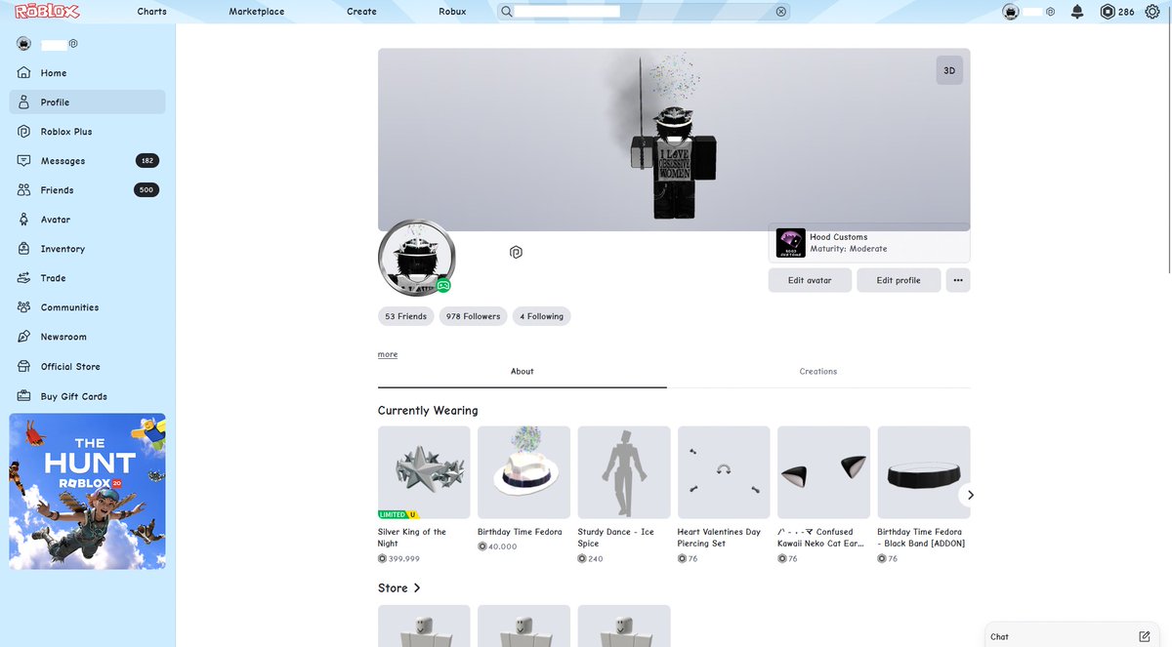
Task: Click the search magnifier icon
Action: pyautogui.click(x=506, y=12)
